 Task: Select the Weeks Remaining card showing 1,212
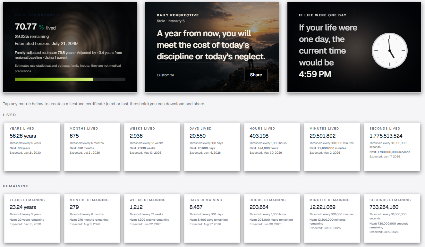pos(152,218)
